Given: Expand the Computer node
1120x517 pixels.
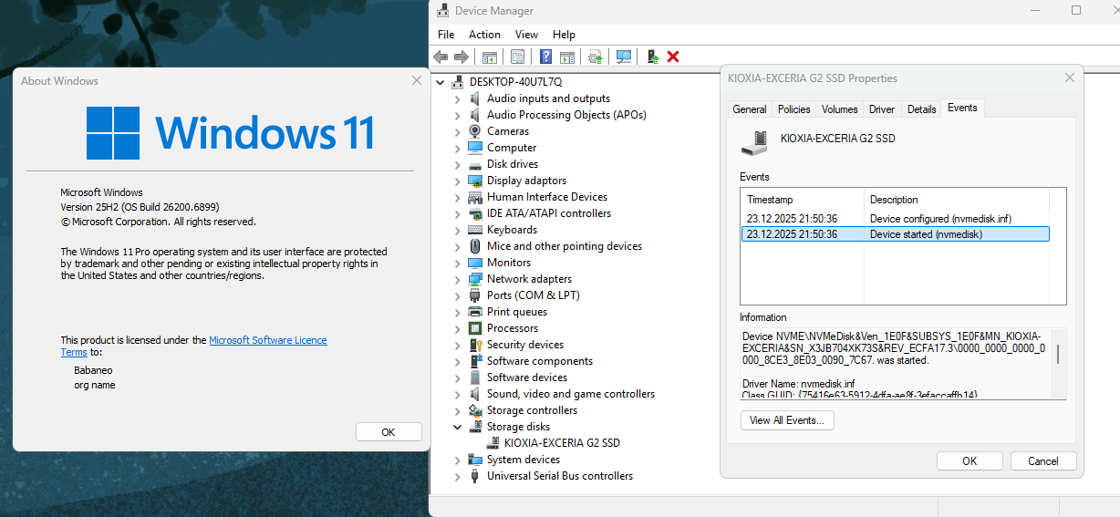Looking at the screenshot, I should [458, 148].
